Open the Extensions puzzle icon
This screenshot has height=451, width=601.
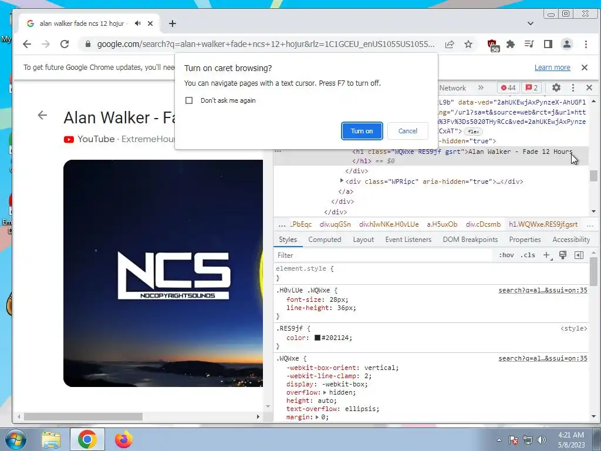click(x=510, y=44)
